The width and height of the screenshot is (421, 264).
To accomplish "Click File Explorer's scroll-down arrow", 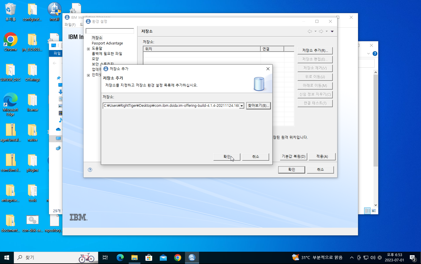I will [376, 205].
